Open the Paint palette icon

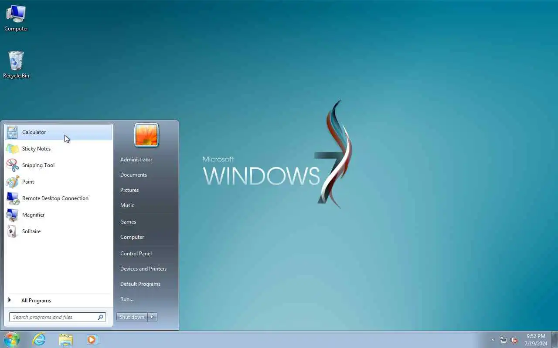pos(12,182)
